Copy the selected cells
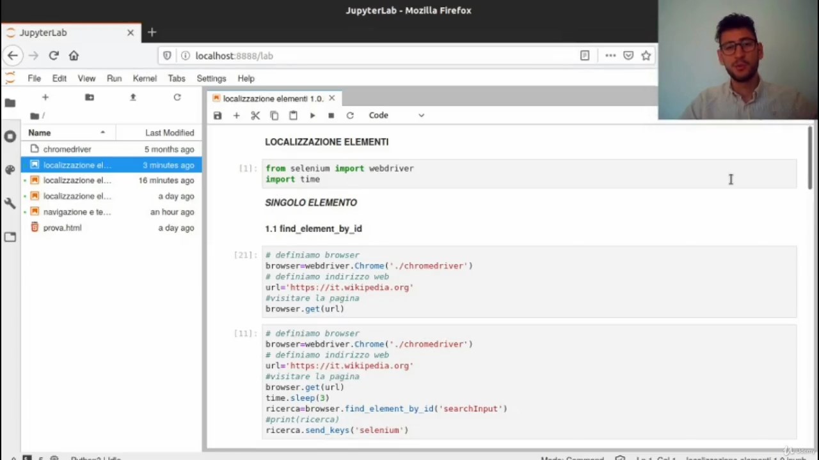 pos(274,116)
